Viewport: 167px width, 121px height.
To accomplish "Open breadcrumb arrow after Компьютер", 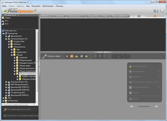I will click(x=66, y=16).
